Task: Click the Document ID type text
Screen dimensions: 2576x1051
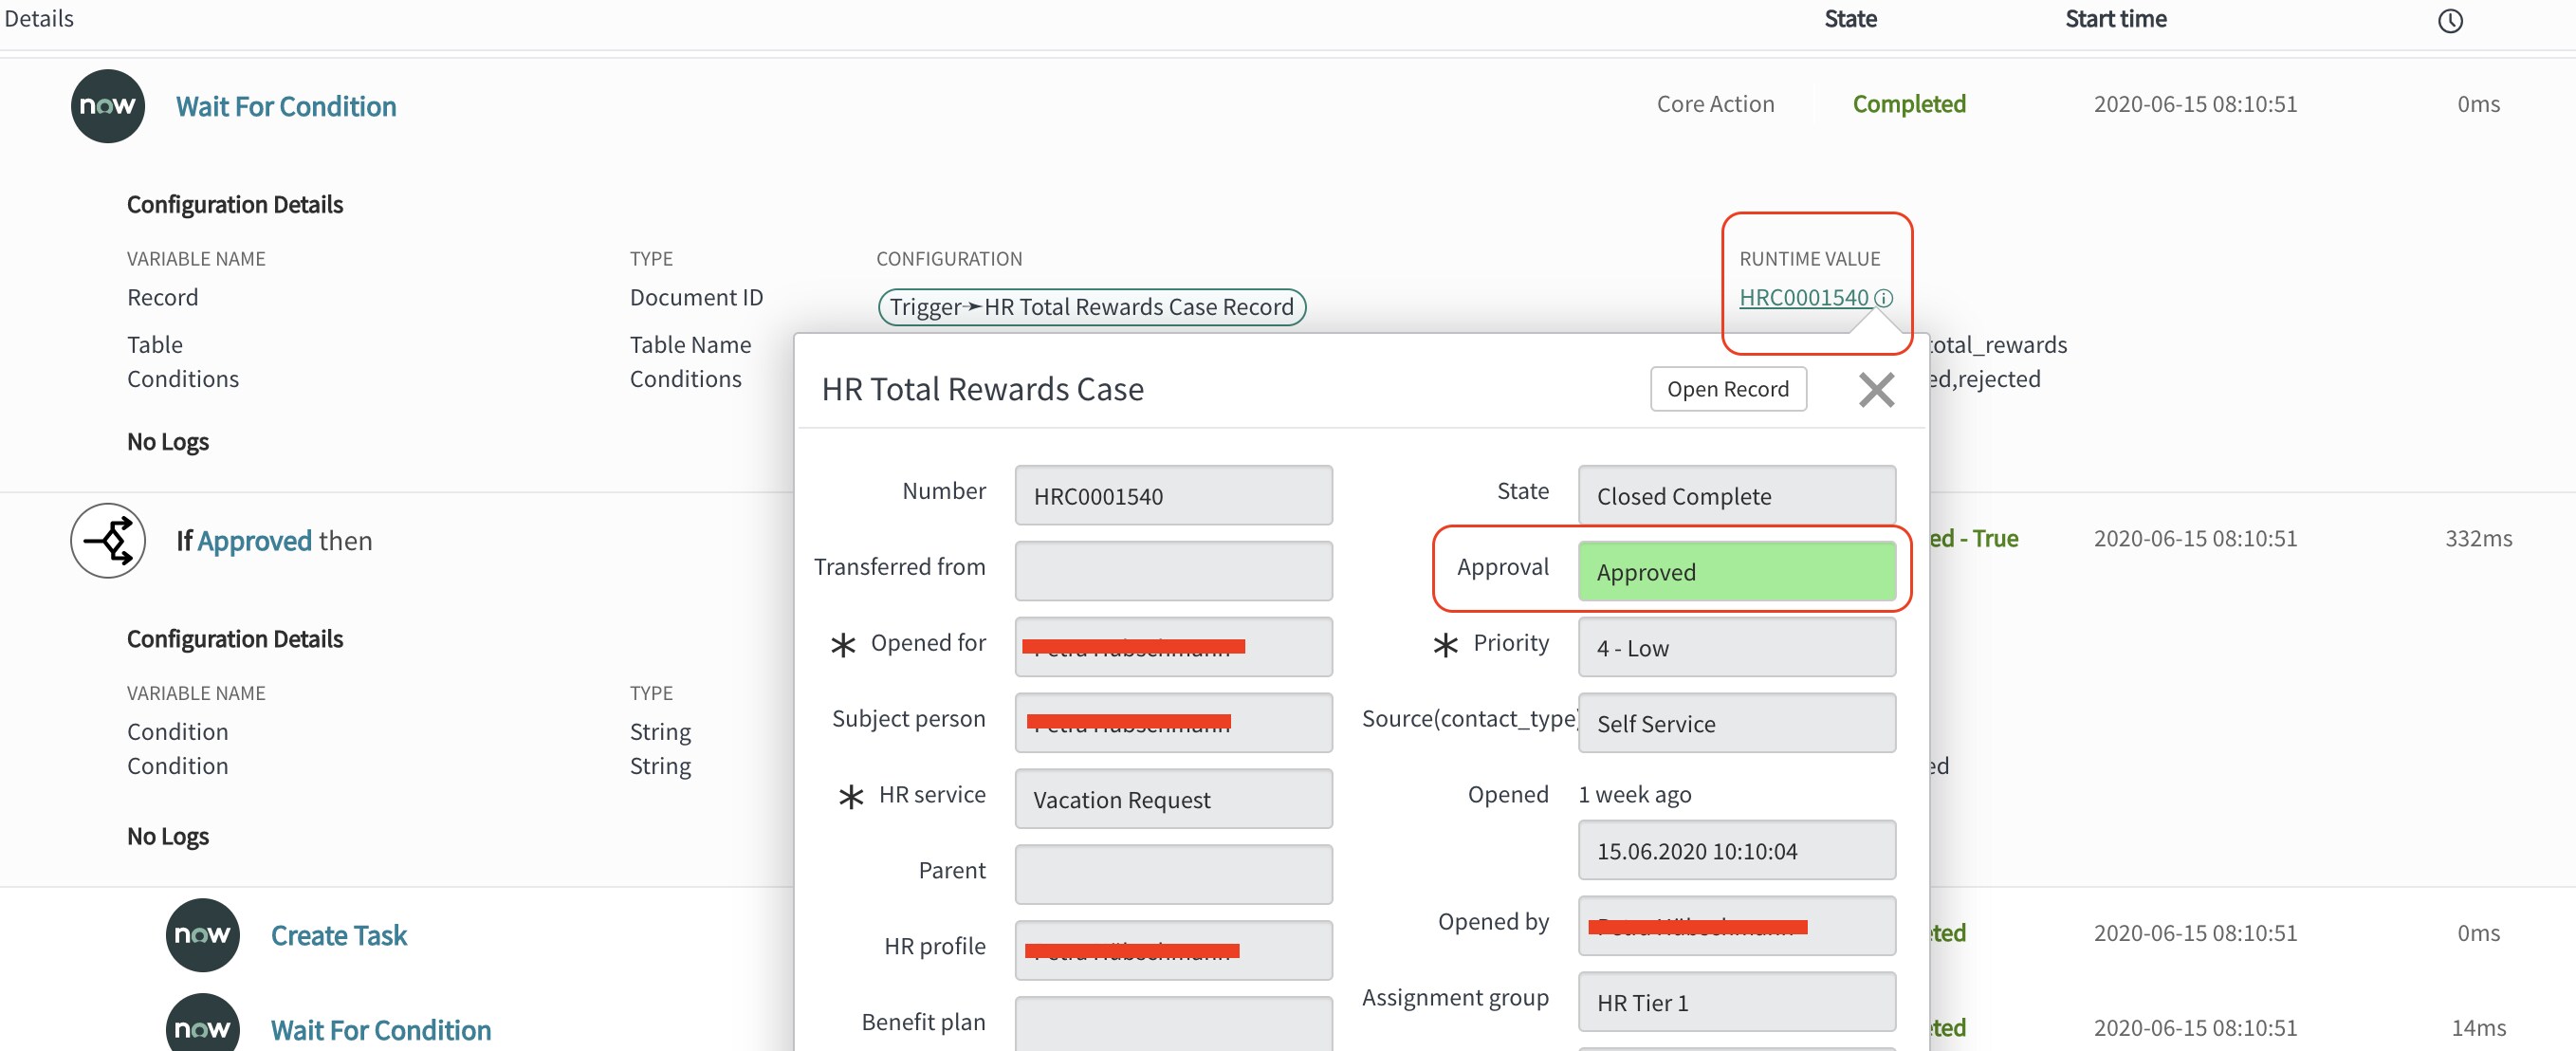Action: click(x=696, y=297)
